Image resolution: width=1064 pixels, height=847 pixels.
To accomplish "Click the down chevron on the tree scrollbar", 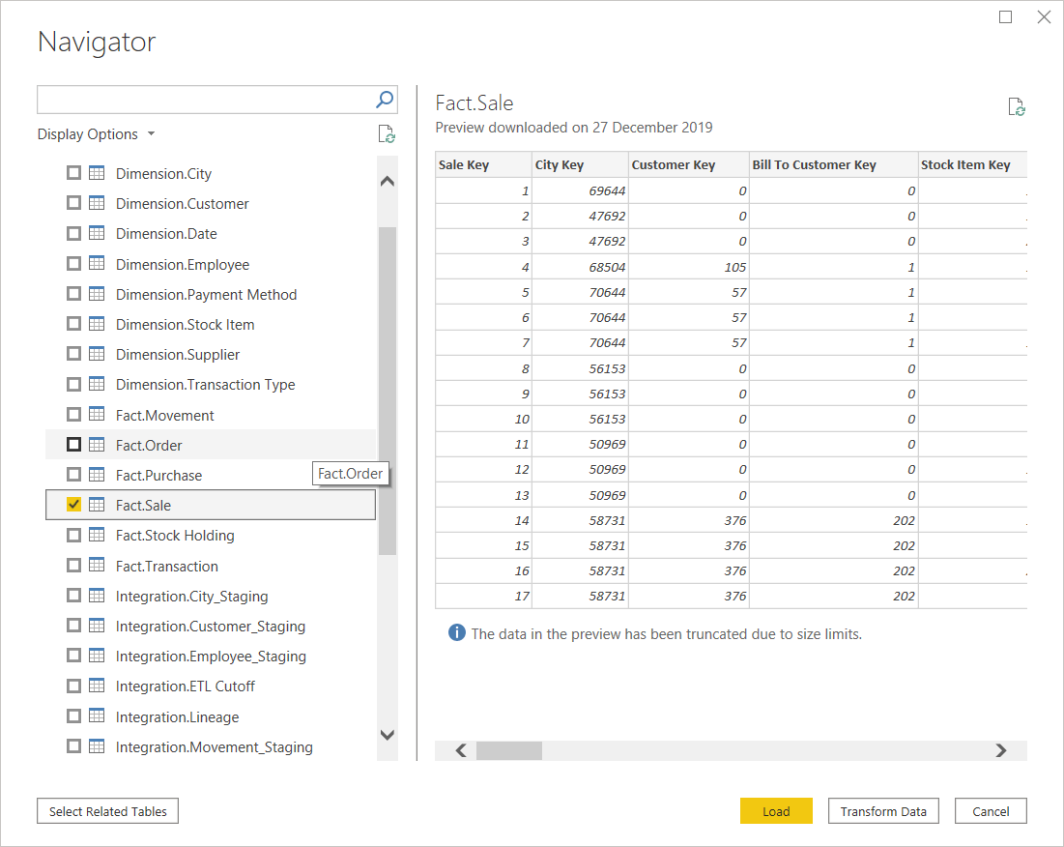I will (387, 735).
